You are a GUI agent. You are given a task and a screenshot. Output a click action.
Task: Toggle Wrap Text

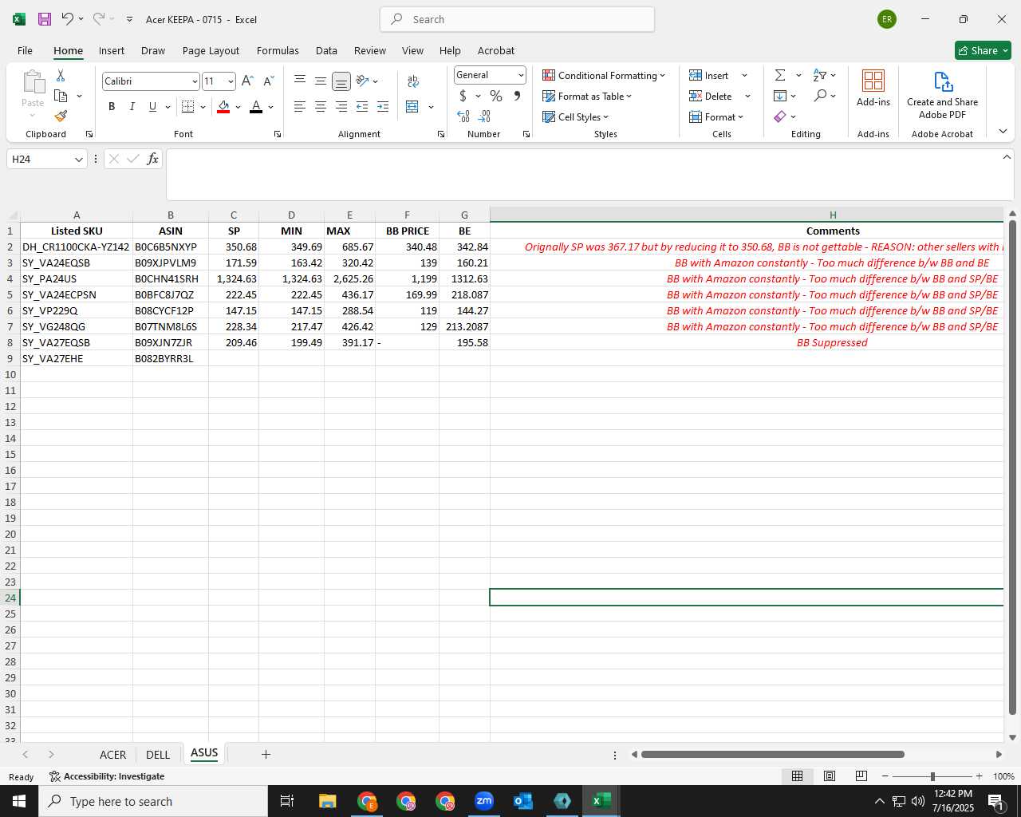click(413, 81)
